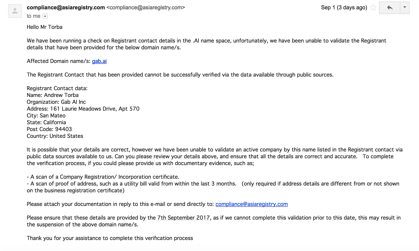Star this email from asiaregistry
This screenshot has height=251, width=419.
click(x=373, y=8)
